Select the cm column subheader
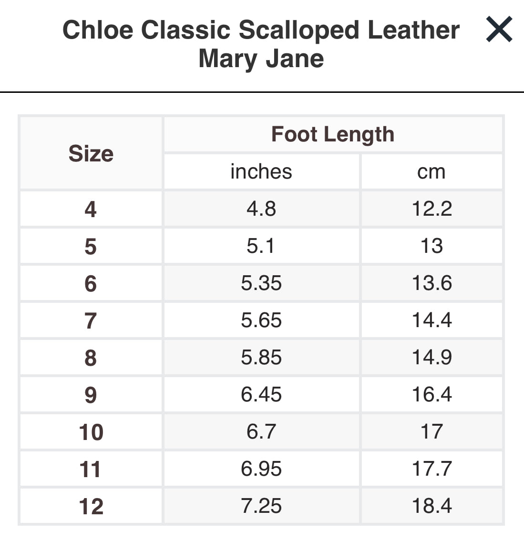524x560 pixels. 432,171
